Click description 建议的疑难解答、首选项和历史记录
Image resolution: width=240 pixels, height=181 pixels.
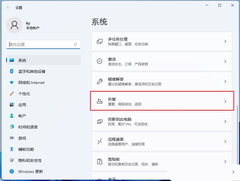click(x=135, y=84)
